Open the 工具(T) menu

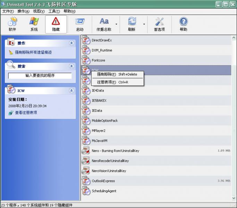(54, 11)
